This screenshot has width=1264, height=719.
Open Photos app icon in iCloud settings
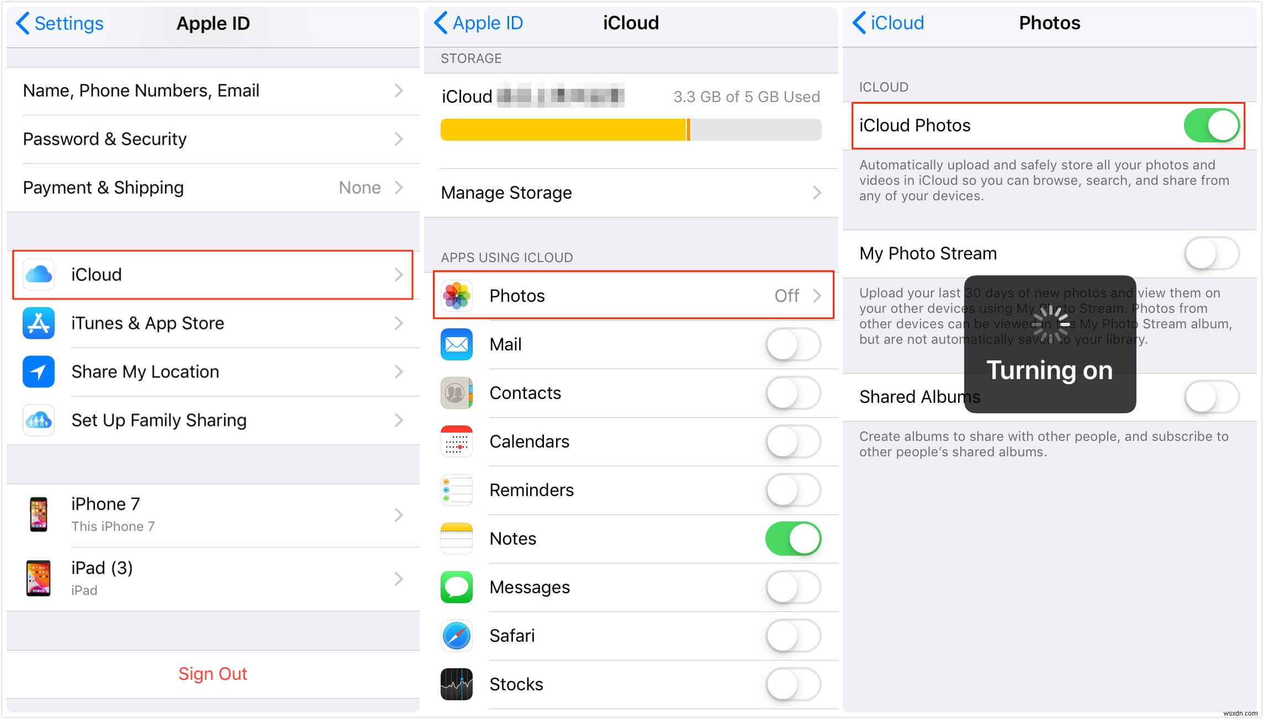(459, 296)
